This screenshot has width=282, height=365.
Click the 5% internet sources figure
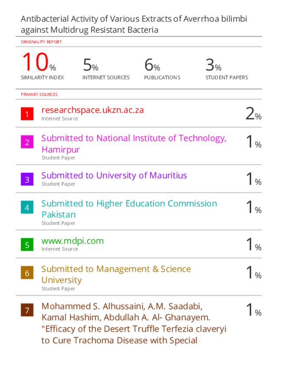click(91, 65)
